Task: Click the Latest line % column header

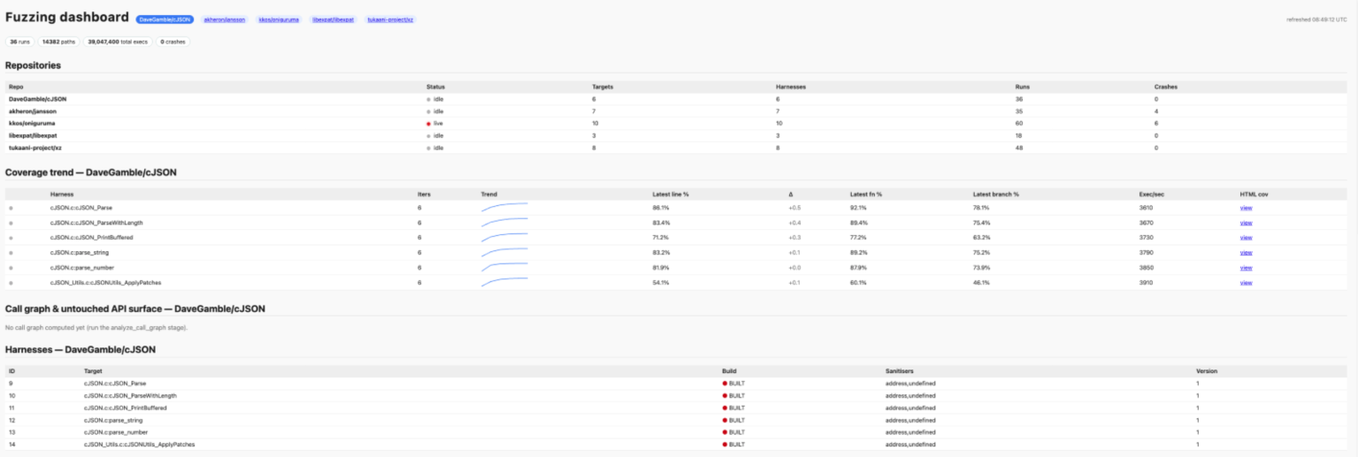Action: coord(671,194)
